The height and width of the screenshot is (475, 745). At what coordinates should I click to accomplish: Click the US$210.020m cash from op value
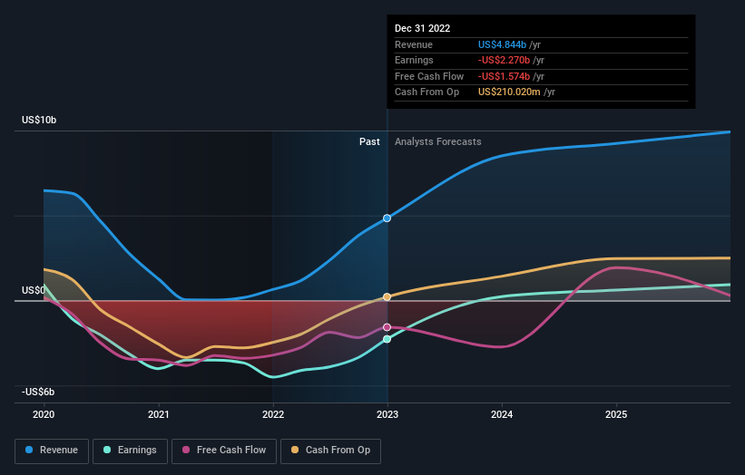pyautogui.click(x=509, y=92)
